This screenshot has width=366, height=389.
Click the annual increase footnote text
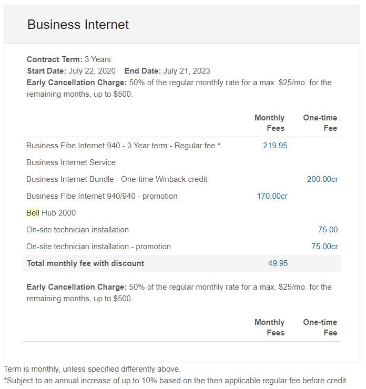[176, 381]
